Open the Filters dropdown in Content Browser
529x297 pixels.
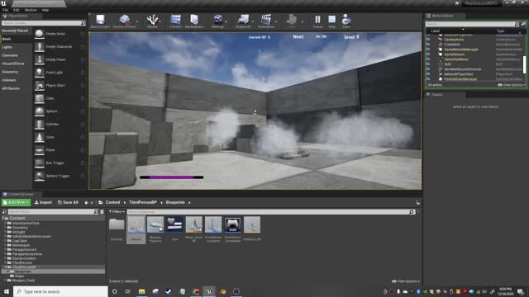click(117, 212)
